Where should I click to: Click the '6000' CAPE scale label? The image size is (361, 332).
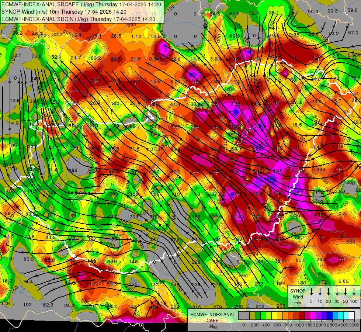355,325
